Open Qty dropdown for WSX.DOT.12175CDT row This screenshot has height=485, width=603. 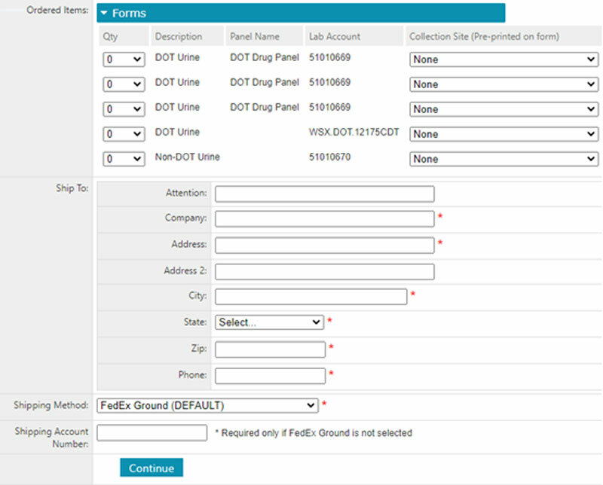pos(124,134)
